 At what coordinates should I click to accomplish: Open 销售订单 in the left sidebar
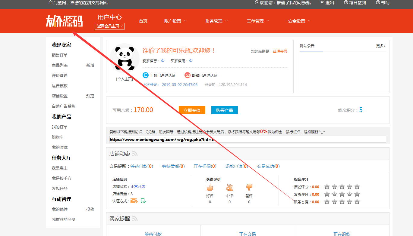coord(60,55)
